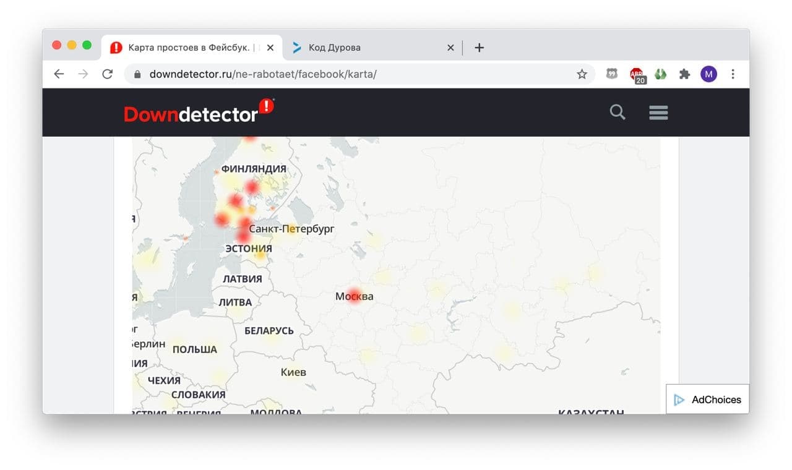Open the purple M profile avatar
Screen dimensions: 792x470
click(708, 74)
